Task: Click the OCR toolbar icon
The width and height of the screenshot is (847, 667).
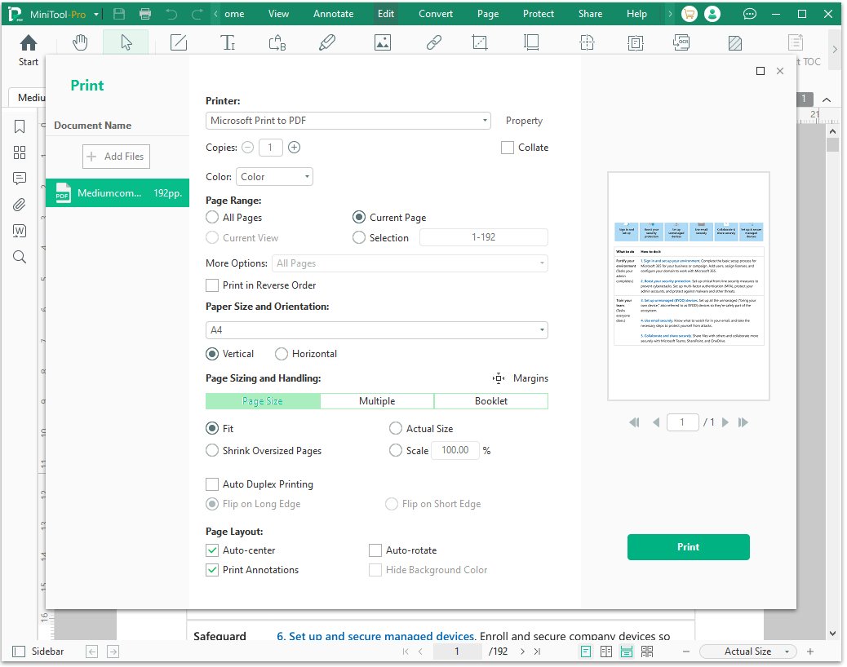Action: [x=681, y=42]
